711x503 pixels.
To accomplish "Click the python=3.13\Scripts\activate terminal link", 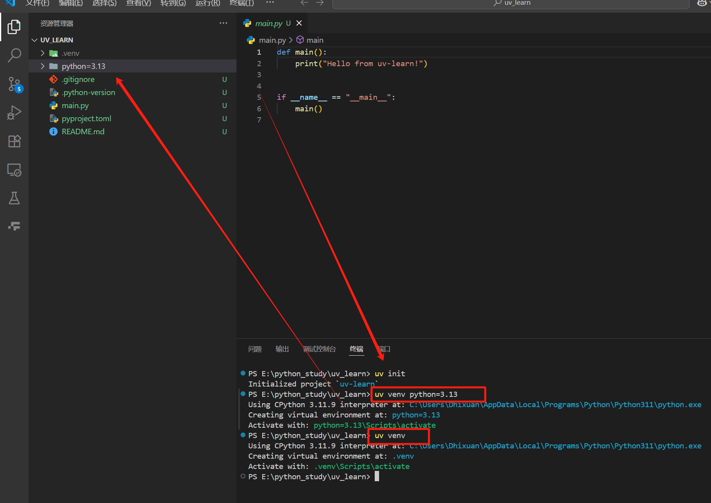I will tap(374, 425).
